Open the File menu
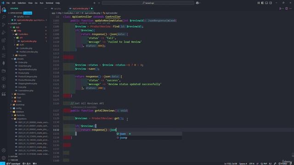294x165 pixels. coord(8,3)
